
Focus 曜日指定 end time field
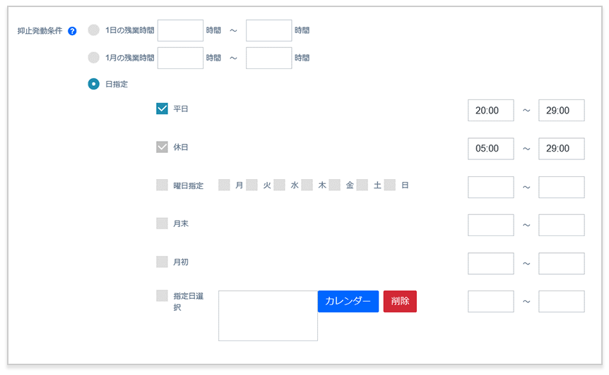(562, 187)
